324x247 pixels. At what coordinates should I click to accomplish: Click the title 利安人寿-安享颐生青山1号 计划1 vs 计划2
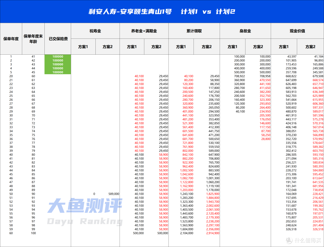pyautogui.click(x=162, y=12)
